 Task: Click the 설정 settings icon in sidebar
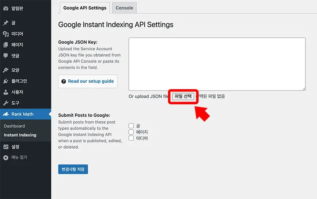tap(6, 147)
